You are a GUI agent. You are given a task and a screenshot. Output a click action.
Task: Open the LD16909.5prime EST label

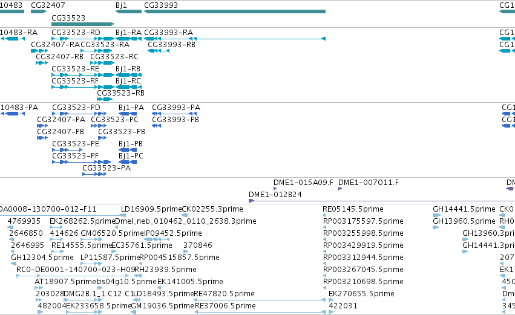point(151,209)
